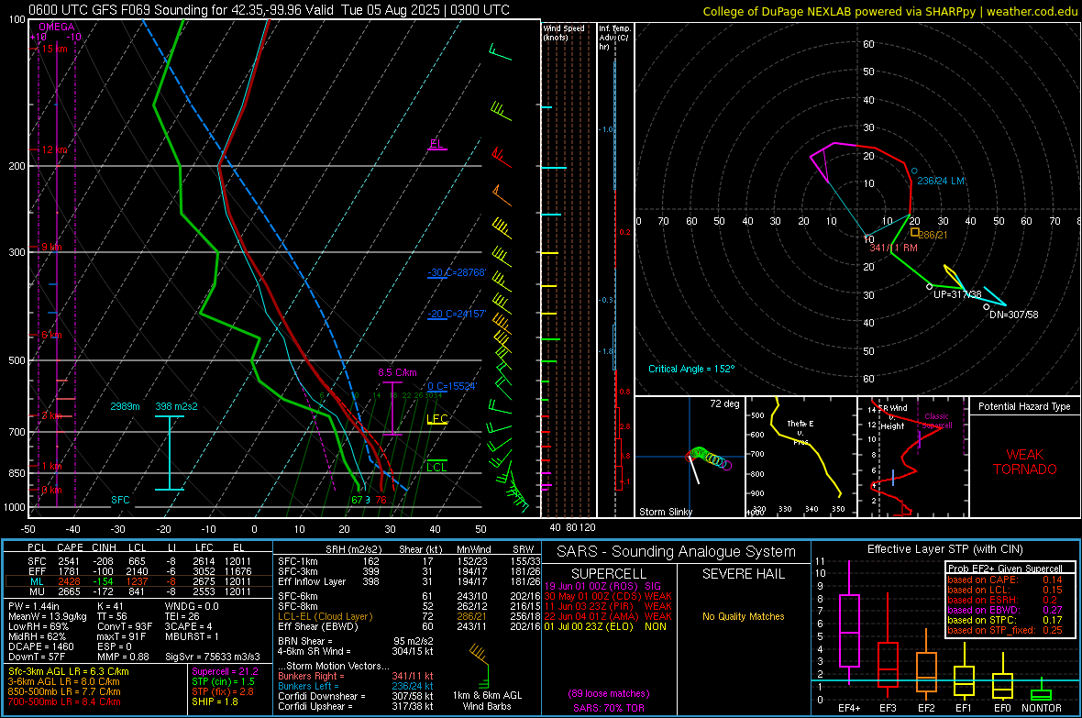Click the Classic Supercell label in SR Wind inset
1082x718 pixels.
(937, 421)
